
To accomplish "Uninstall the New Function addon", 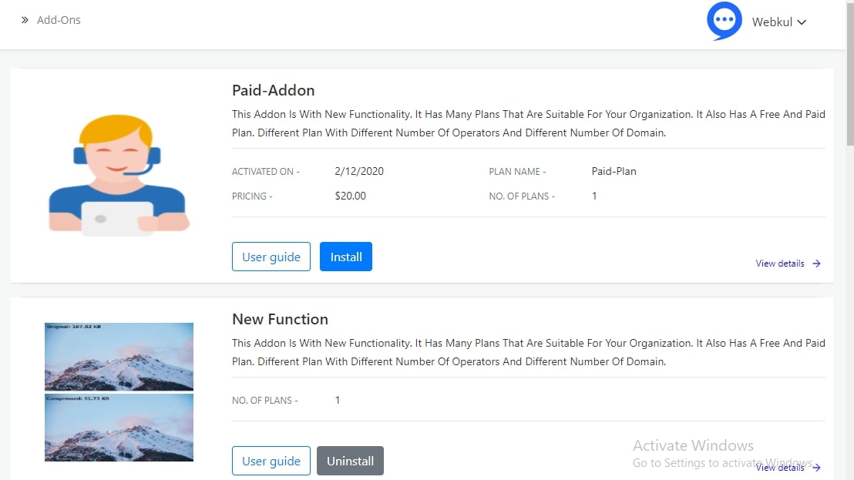I will pyautogui.click(x=350, y=462).
